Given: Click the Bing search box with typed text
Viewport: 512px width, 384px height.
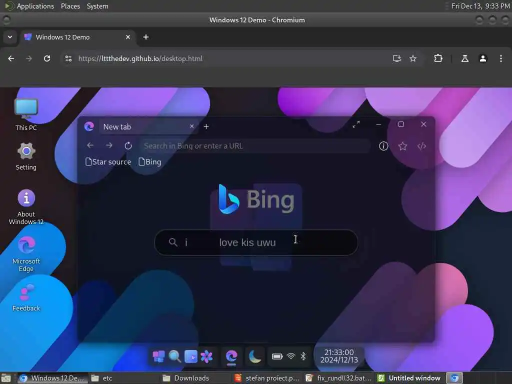Looking at the screenshot, I should 256,242.
